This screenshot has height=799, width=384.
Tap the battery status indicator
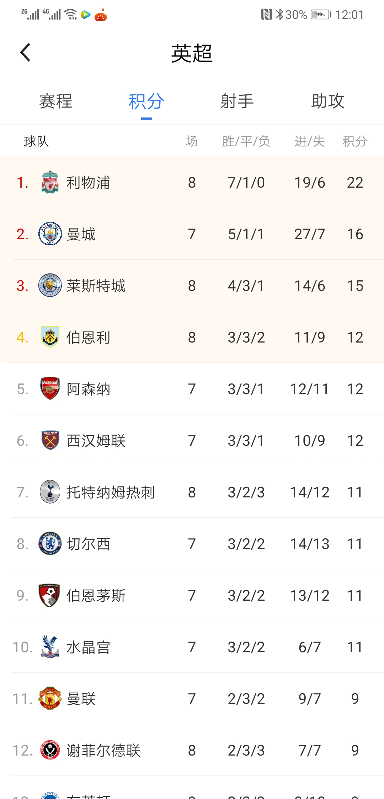click(321, 15)
